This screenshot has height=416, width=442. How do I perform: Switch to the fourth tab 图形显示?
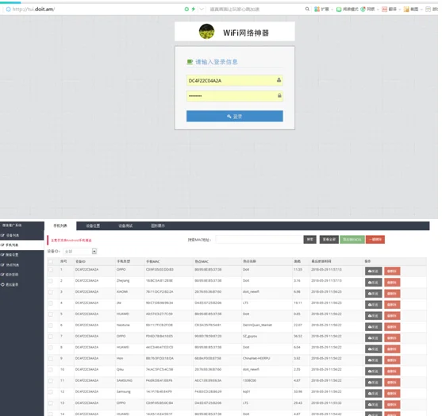click(158, 225)
